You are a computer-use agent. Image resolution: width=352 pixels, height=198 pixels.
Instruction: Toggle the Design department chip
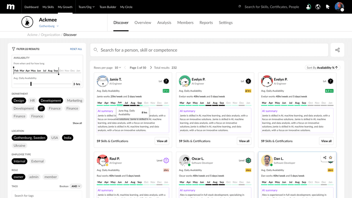(19, 101)
